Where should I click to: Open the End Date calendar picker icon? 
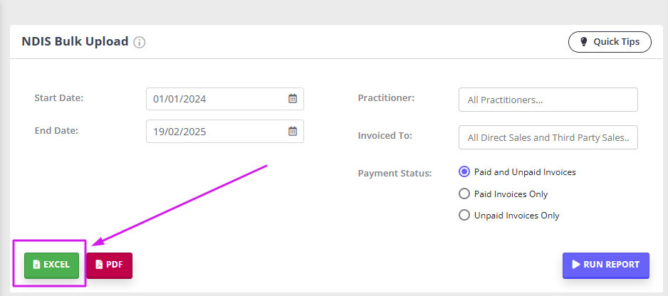point(293,131)
